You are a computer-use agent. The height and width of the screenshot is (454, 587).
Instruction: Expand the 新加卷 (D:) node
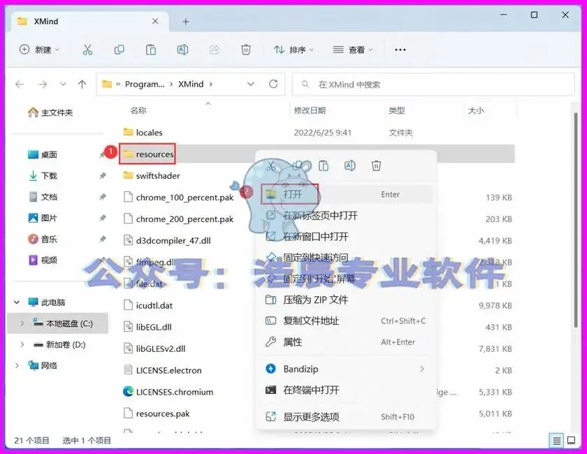[x=22, y=345]
